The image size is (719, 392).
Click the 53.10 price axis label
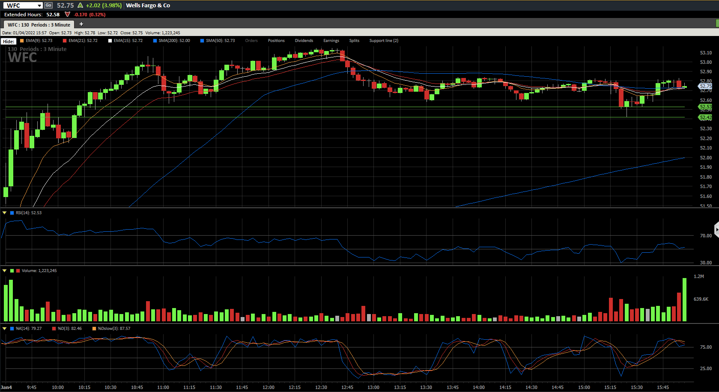coord(706,53)
